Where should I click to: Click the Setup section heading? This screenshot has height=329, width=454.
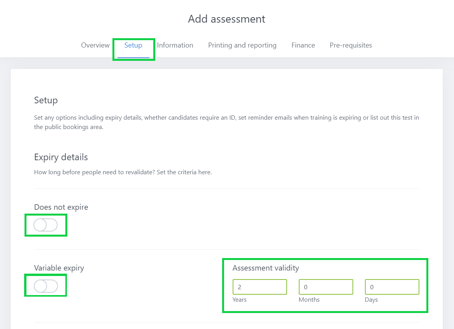point(46,100)
